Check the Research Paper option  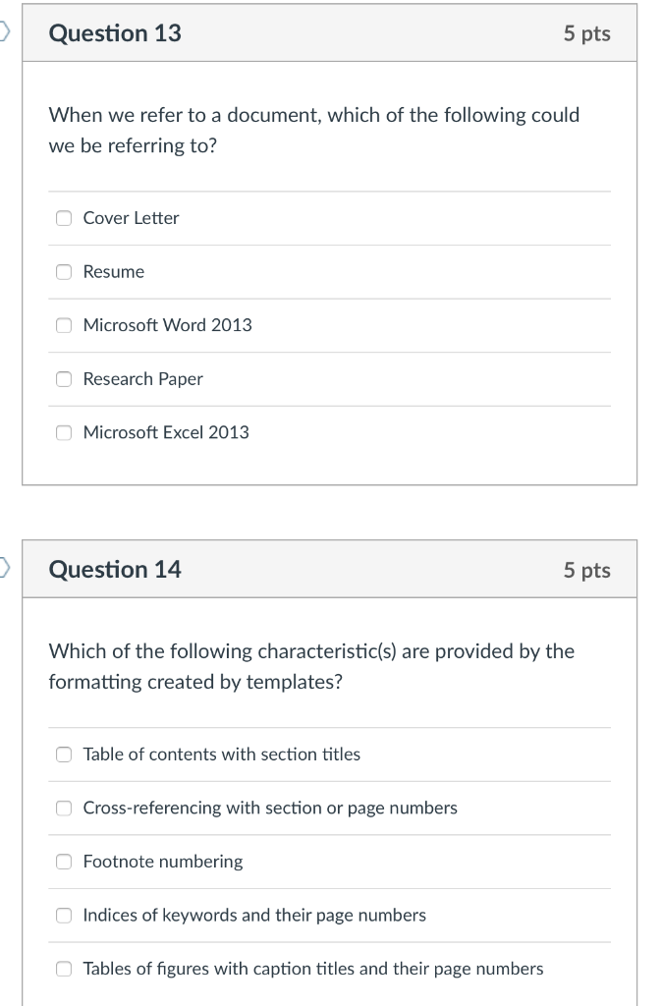(x=63, y=378)
